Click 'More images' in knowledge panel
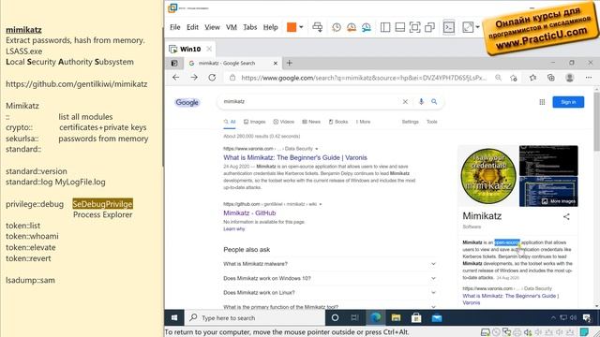This screenshot has width=600, height=337. pos(559,201)
